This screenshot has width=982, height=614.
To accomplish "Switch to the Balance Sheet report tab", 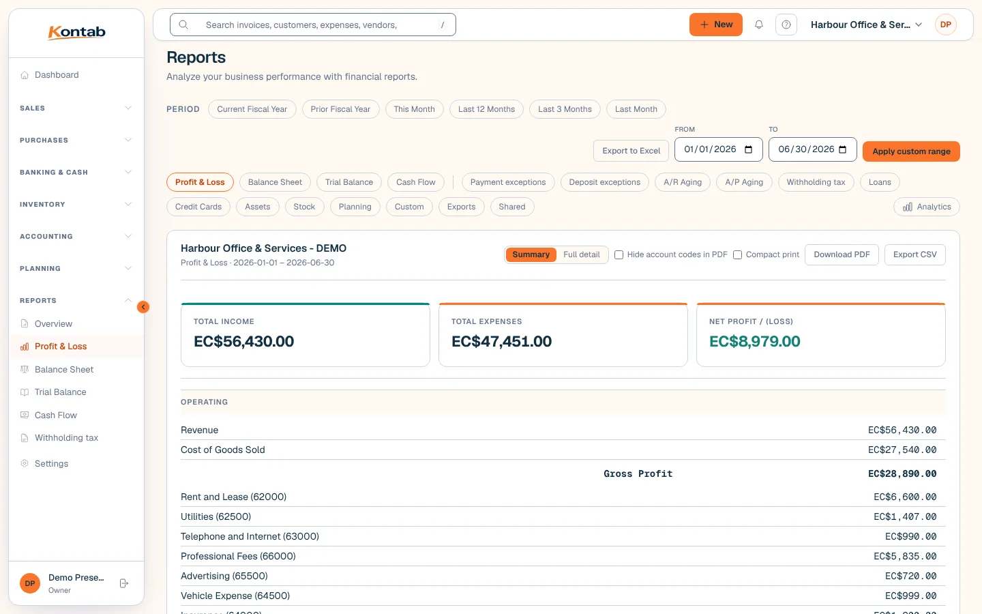I will pyautogui.click(x=275, y=182).
